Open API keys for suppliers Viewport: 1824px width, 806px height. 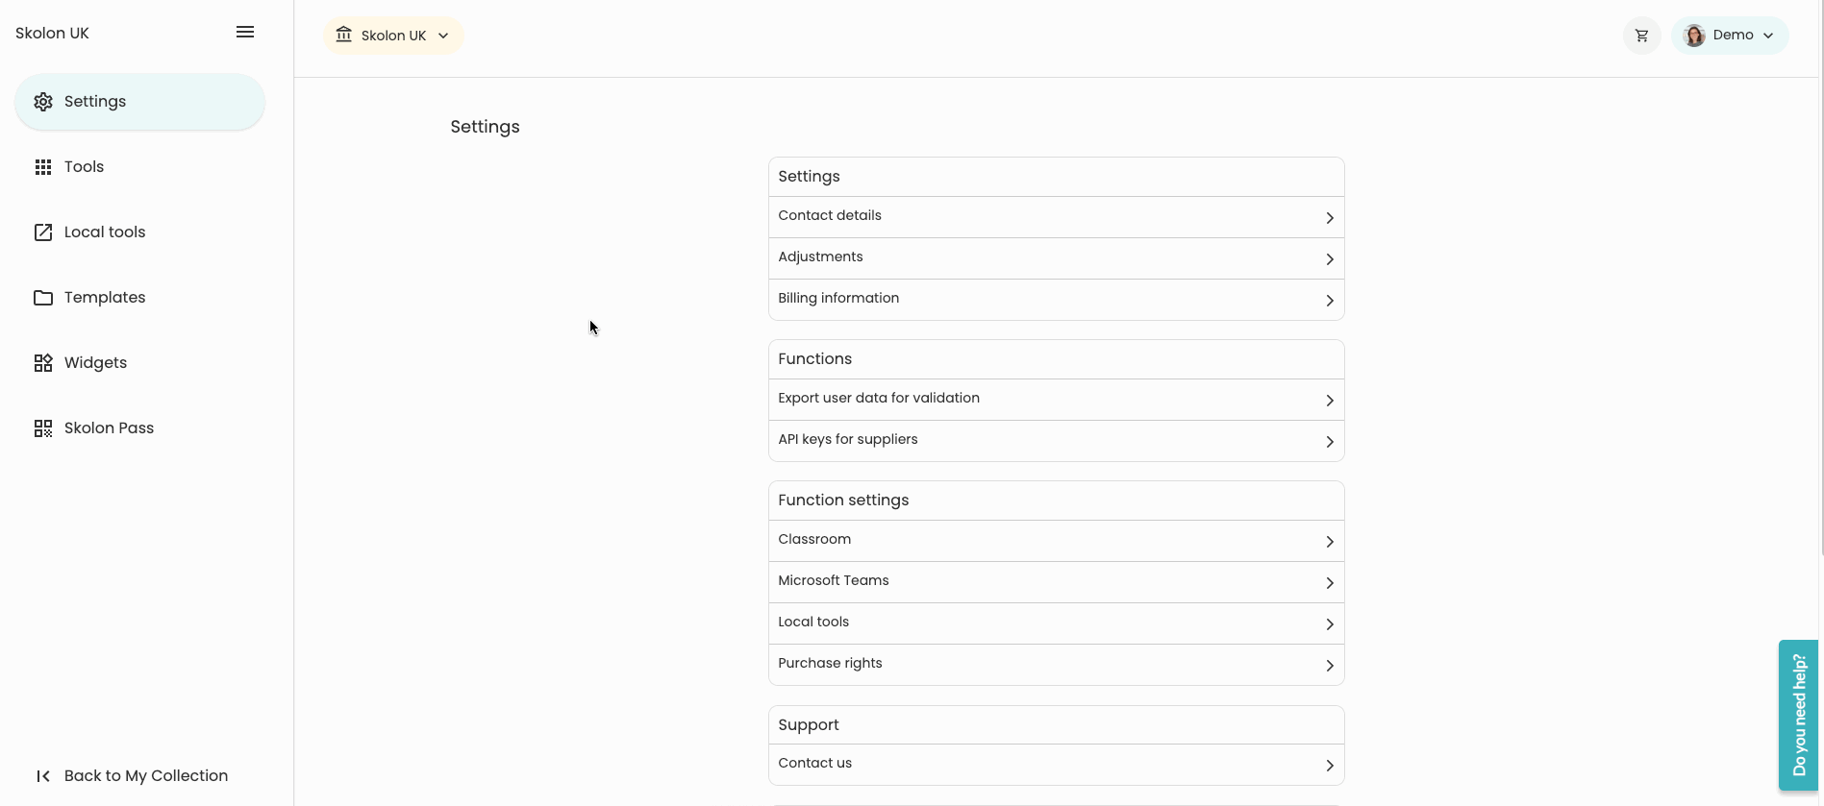click(1056, 441)
